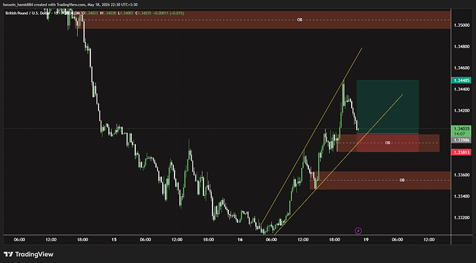Click the TradingView logo at bottom left

[28, 254]
